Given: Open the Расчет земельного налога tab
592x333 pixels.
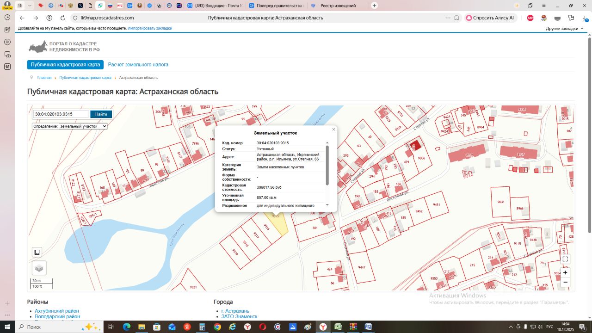Looking at the screenshot, I should click(138, 65).
